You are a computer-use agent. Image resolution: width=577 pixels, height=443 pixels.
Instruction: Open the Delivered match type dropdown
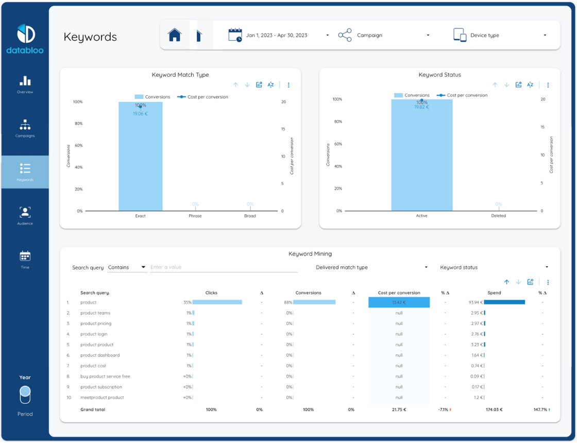click(x=371, y=267)
